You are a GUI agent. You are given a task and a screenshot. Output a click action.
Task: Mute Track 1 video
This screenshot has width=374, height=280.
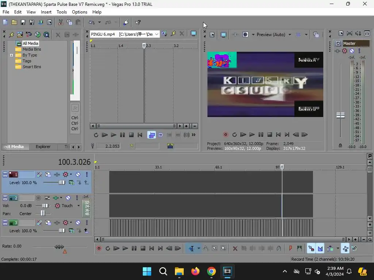[x=78, y=175]
